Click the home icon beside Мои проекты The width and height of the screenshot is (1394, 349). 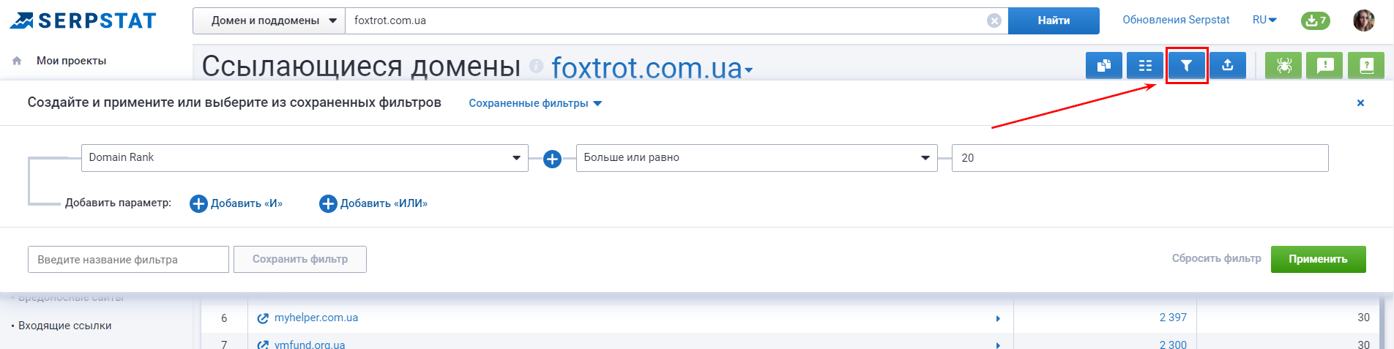(17, 61)
